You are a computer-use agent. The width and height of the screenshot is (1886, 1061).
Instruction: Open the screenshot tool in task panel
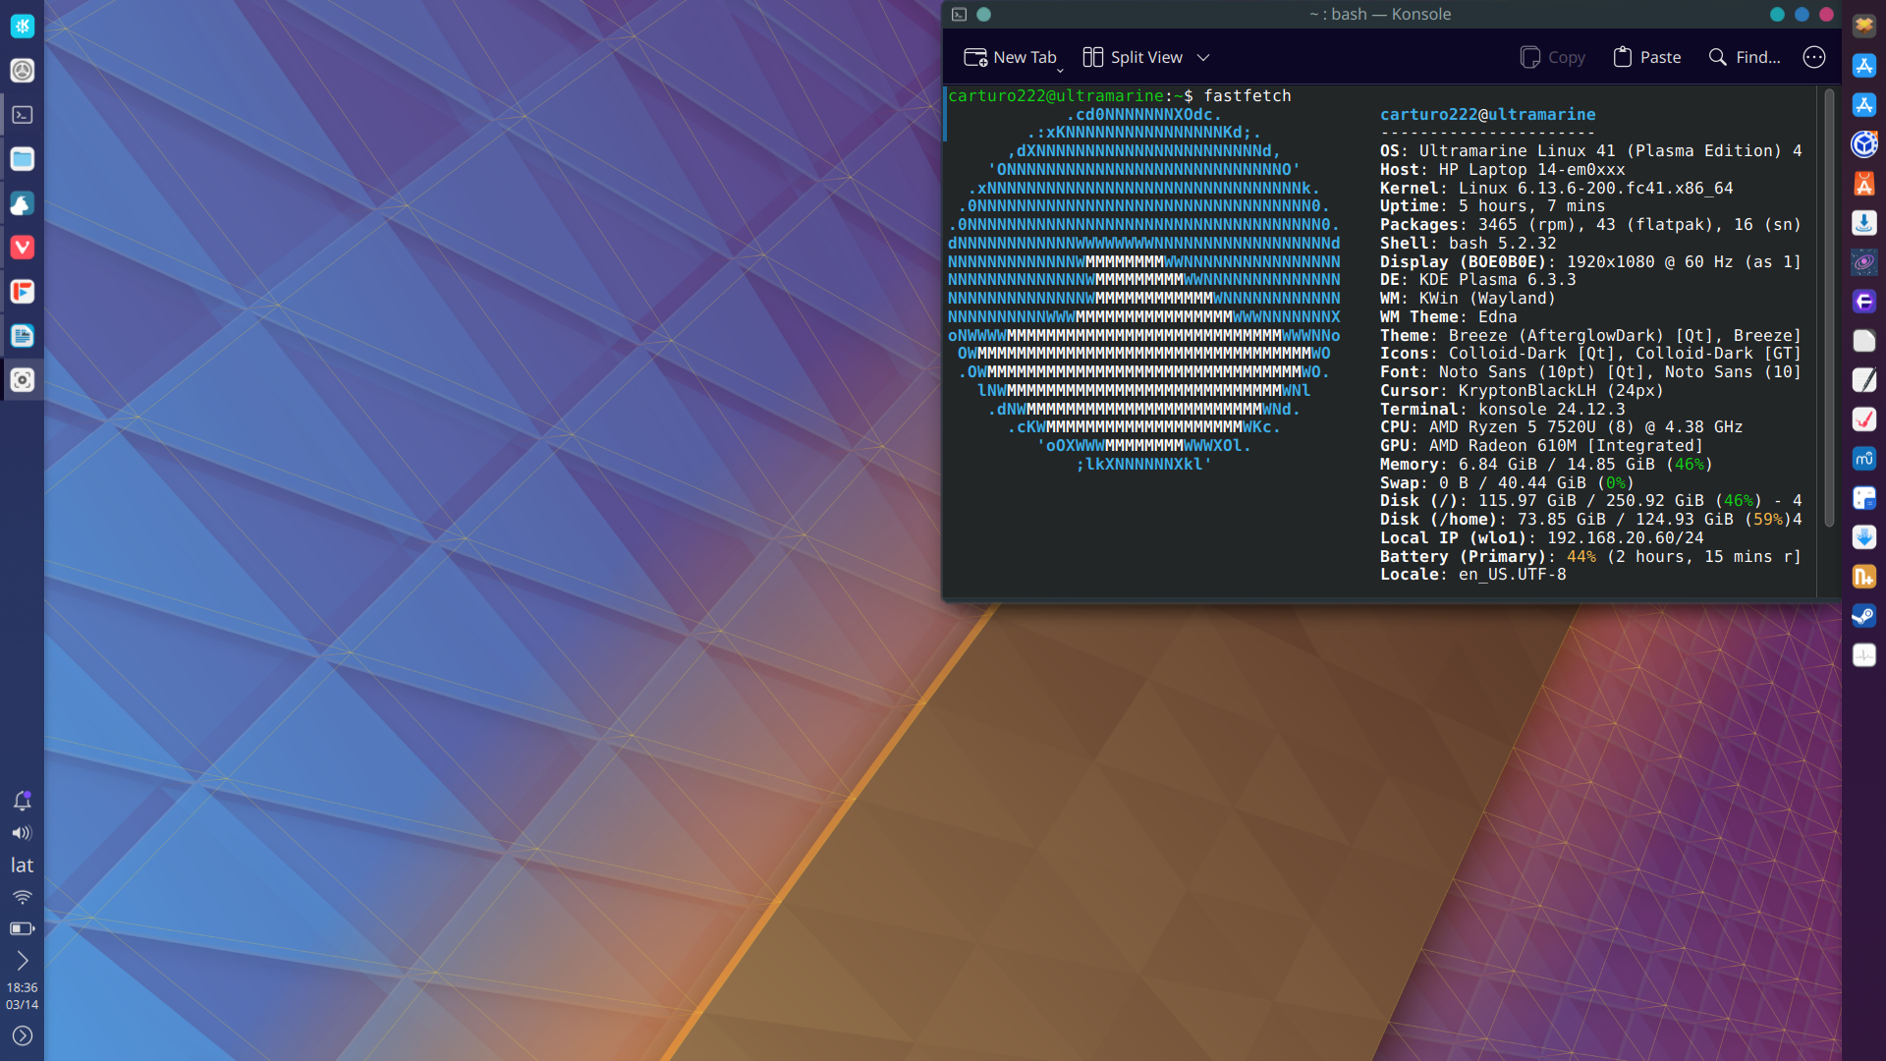coord(22,380)
